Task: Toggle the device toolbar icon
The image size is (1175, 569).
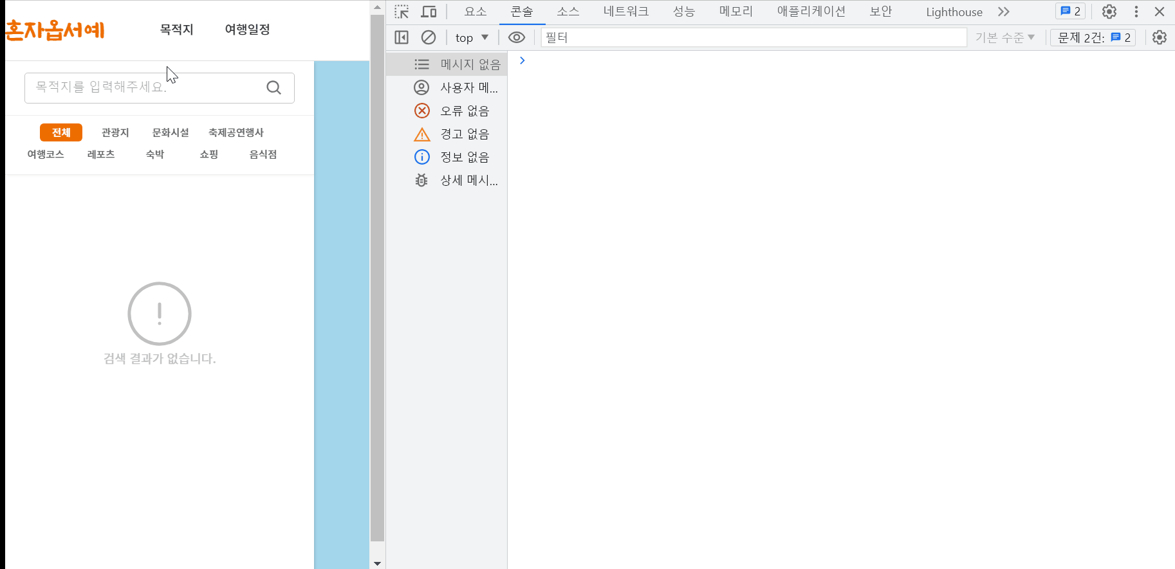Action: point(429,12)
